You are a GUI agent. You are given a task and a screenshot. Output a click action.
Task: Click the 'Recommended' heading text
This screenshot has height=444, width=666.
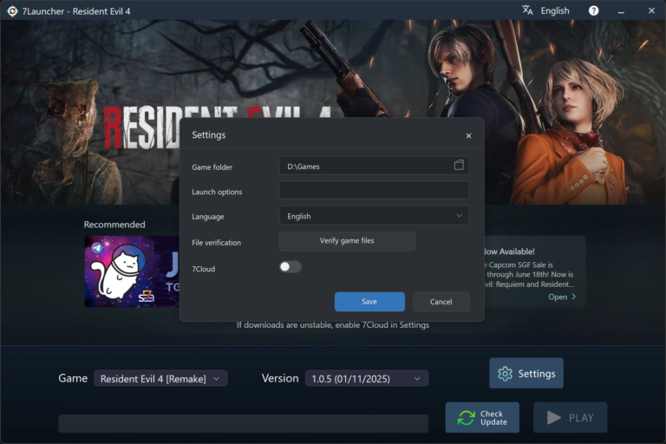[114, 225]
